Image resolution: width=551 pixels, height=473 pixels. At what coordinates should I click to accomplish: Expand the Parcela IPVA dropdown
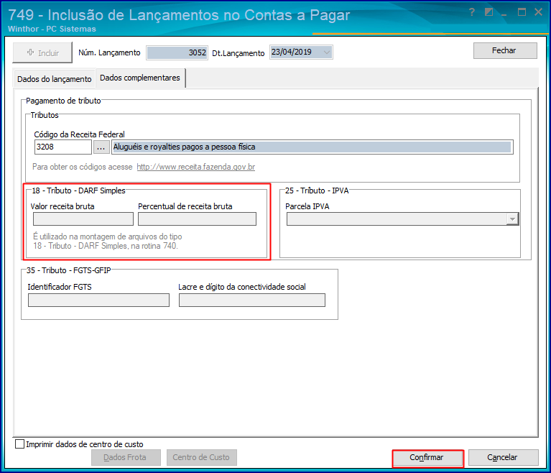pos(513,219)
